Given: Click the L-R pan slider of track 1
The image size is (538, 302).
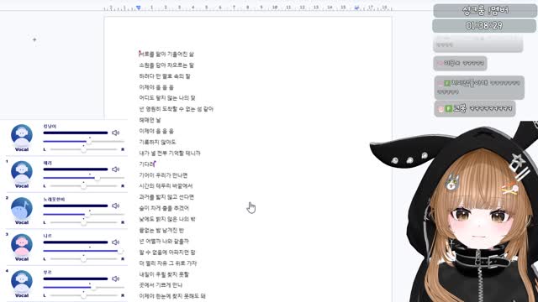Looking at the screenshot, I should point(83,186).
